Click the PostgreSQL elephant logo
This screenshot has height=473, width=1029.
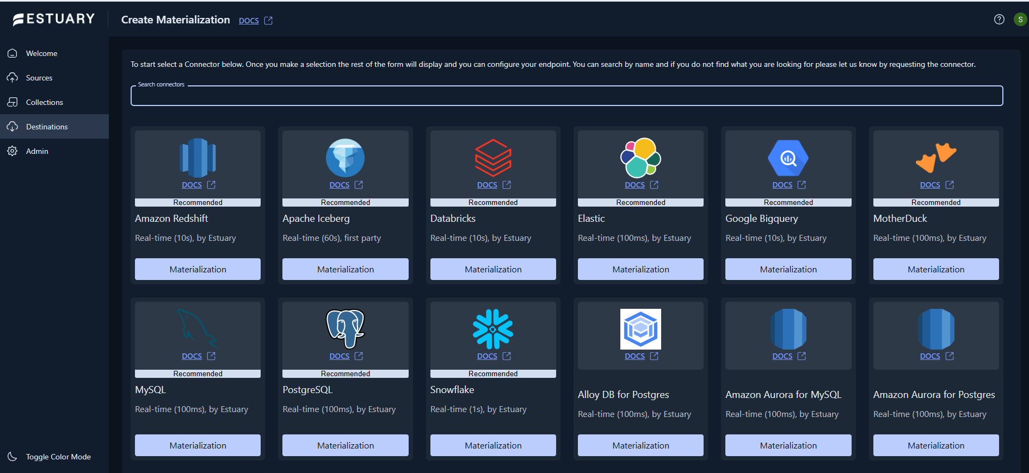(x=345, y=328)
